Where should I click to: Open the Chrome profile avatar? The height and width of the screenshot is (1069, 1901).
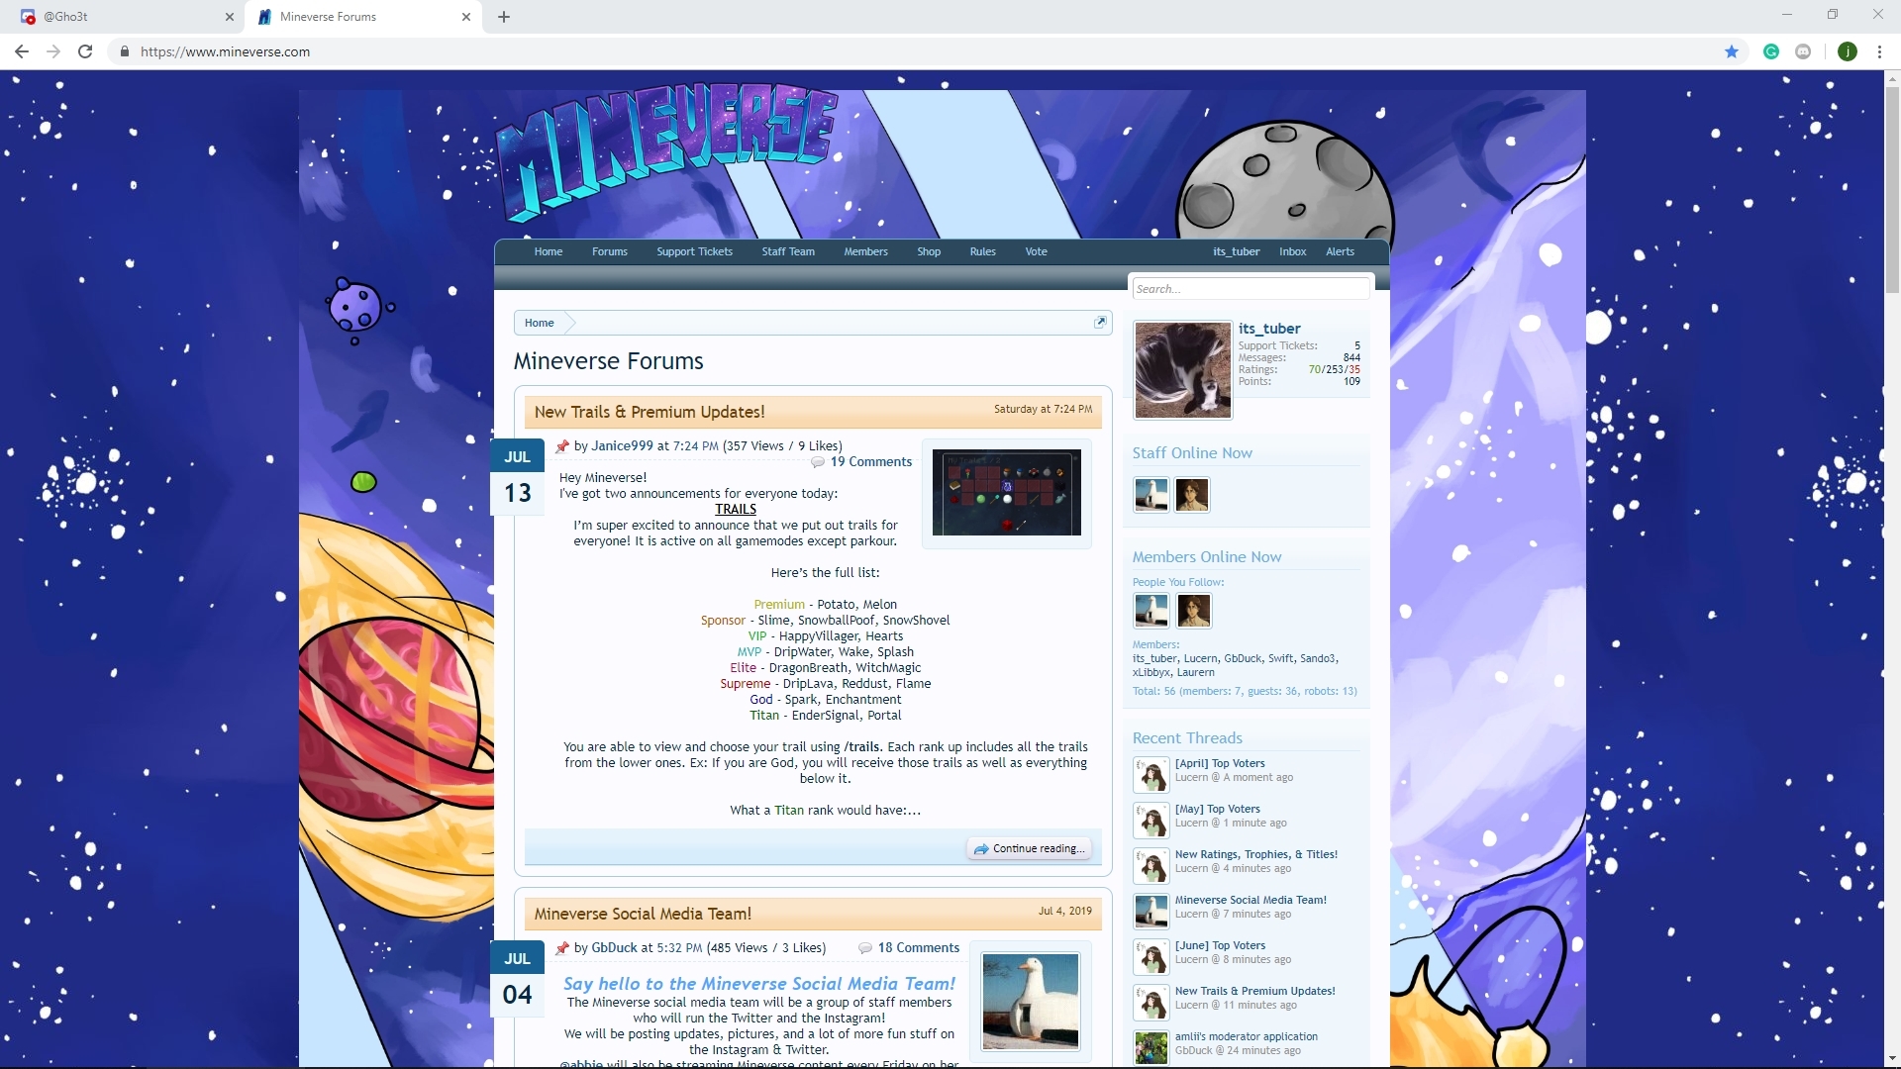(1847, 51)
